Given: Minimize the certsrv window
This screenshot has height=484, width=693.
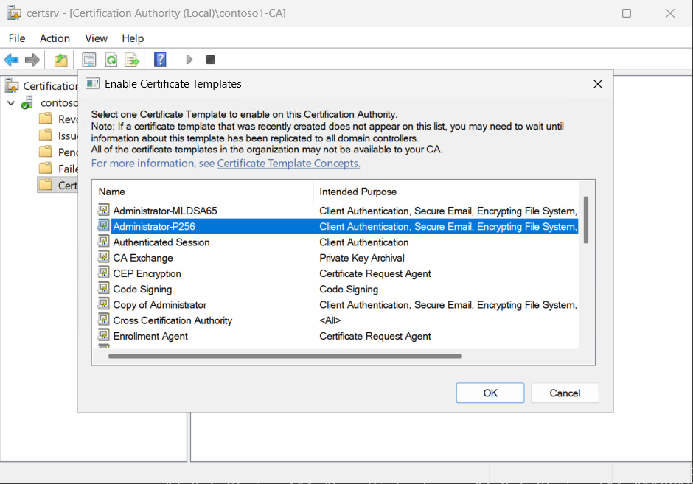Looking at the screenshot, I should [x=584, y=13].
